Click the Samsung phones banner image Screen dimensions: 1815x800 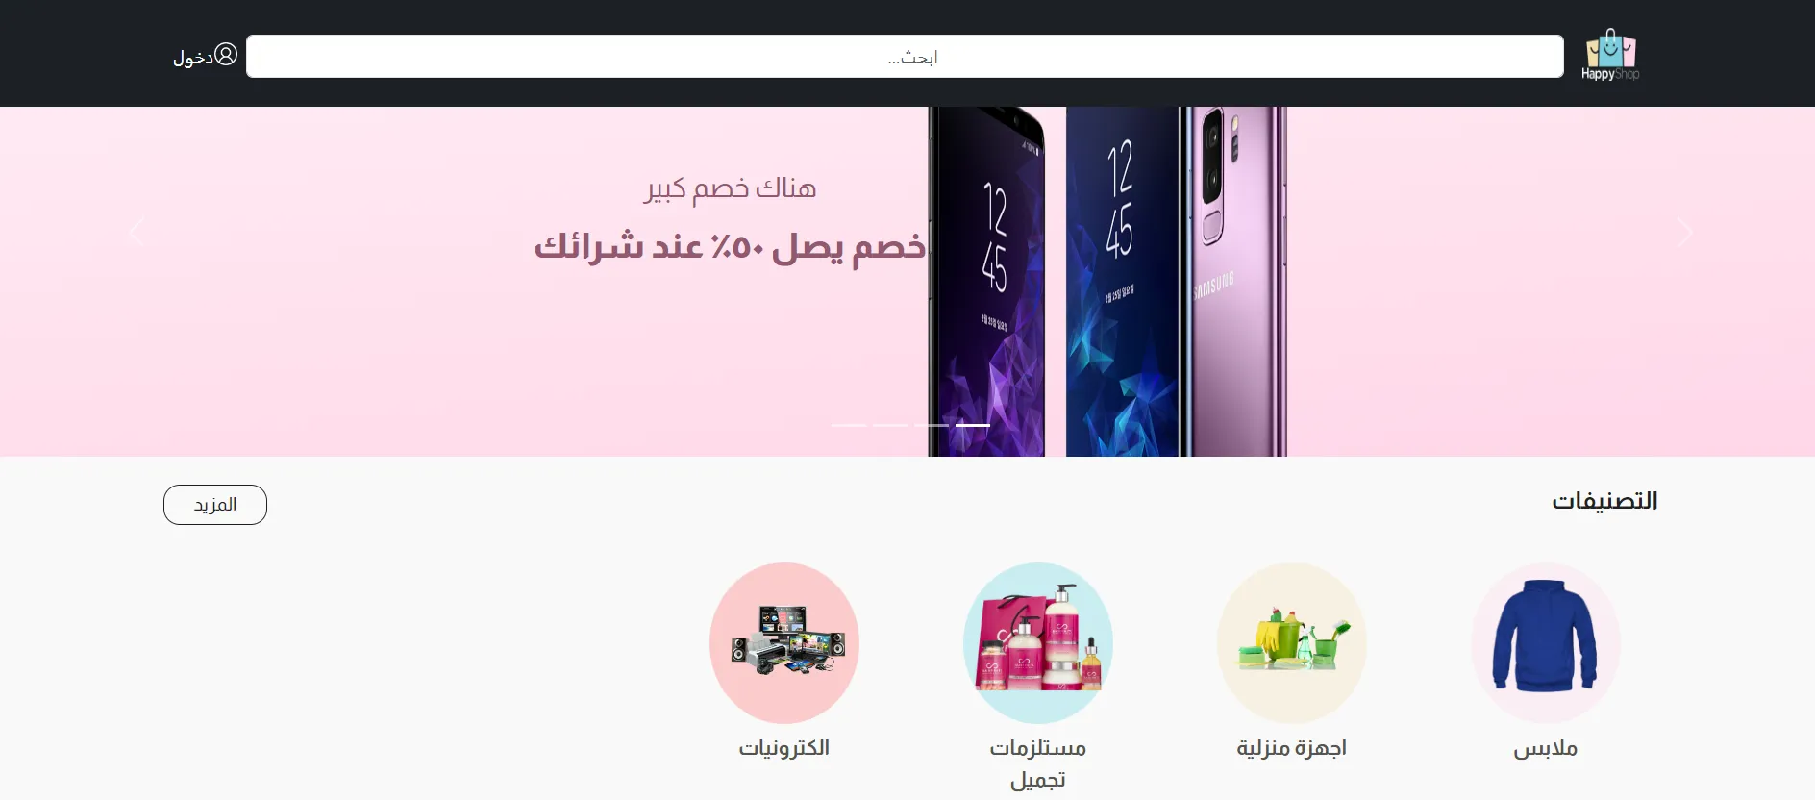pyautogui.click(x=1107, y=282)
